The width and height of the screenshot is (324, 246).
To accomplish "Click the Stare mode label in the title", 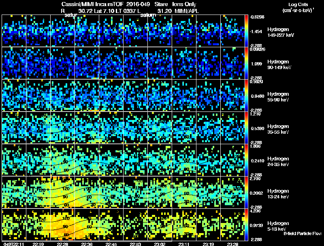I will pos(161,4).
